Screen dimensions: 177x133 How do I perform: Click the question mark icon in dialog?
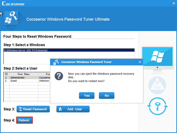[59, 76]
